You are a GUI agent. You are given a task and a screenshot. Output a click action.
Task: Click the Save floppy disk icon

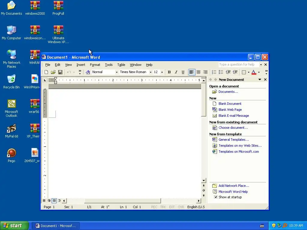[x=60, y=72]
